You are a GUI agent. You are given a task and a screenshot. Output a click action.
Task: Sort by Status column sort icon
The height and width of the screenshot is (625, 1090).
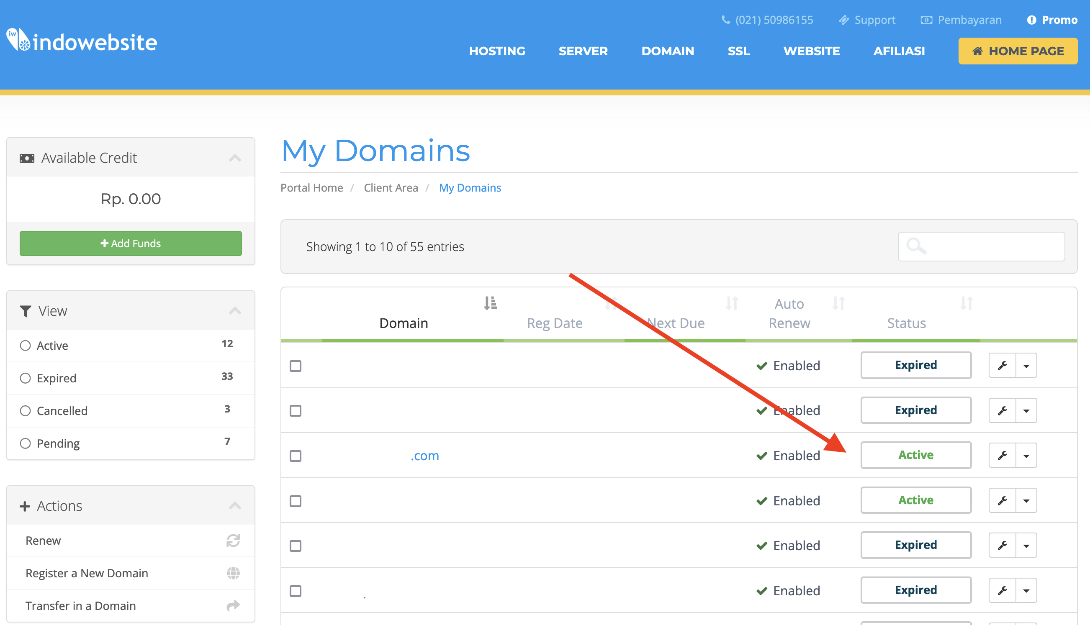coord(967,303)
